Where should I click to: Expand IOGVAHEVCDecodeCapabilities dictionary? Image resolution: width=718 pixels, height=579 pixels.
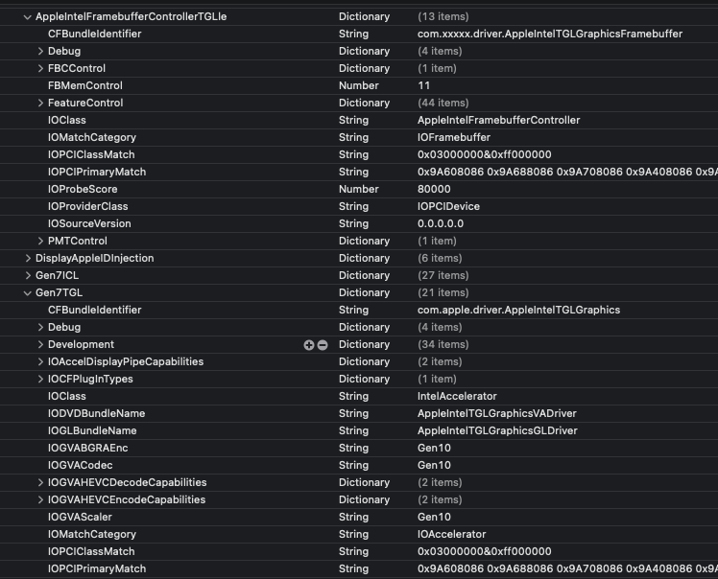point(40,482)
